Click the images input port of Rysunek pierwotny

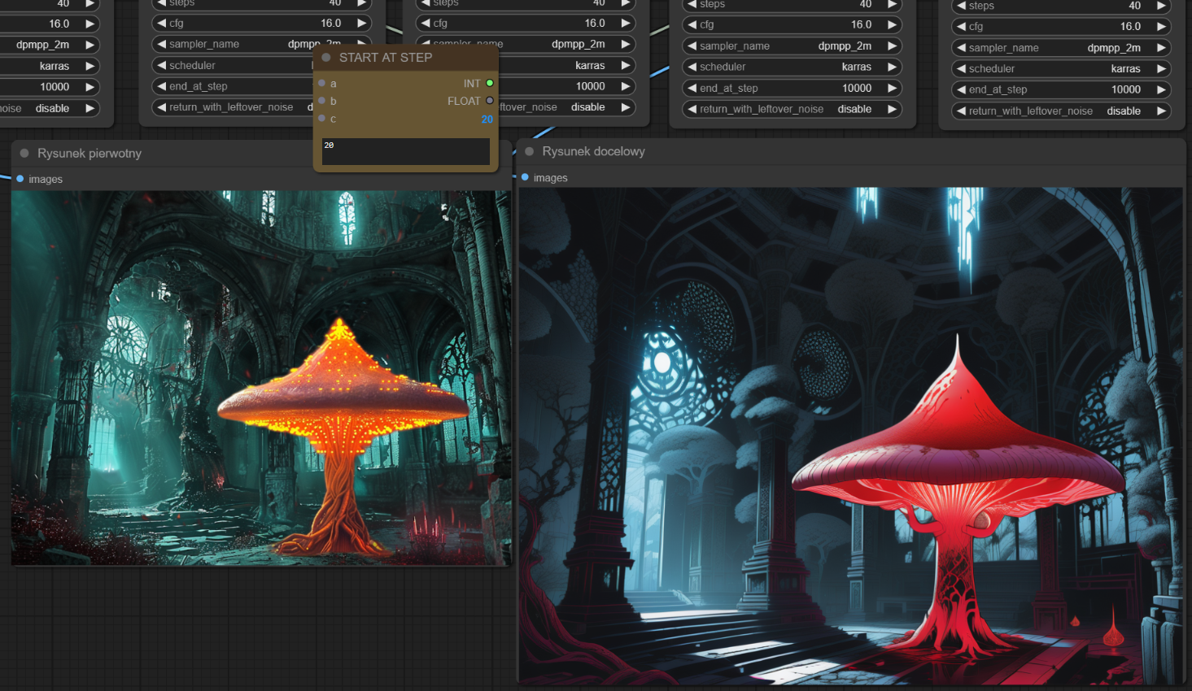point(20,179)
